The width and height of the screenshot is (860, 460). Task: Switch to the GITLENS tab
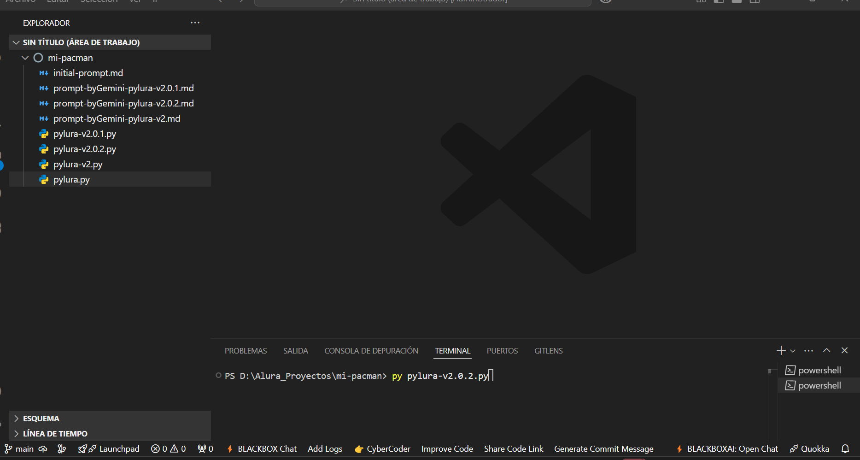tap(549, 351)
